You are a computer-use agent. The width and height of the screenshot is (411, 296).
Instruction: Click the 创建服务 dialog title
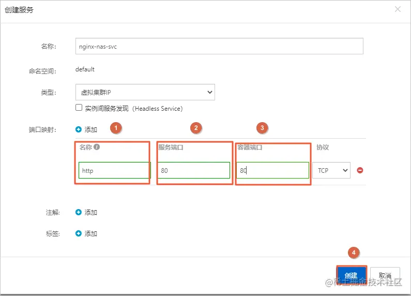point(19,10)
